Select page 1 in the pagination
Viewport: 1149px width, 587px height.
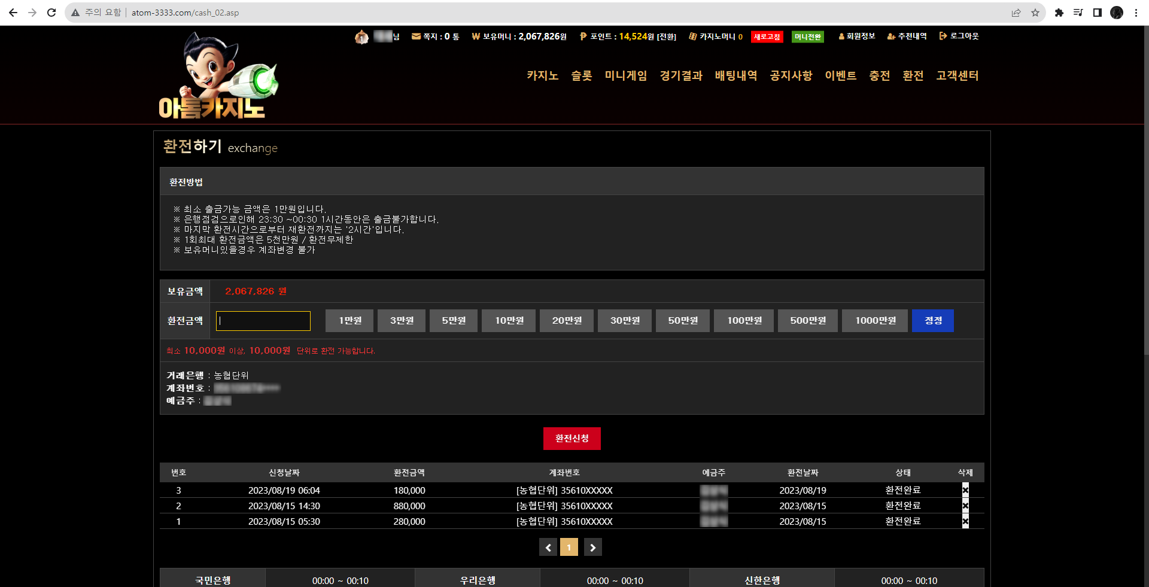point(569,547)
